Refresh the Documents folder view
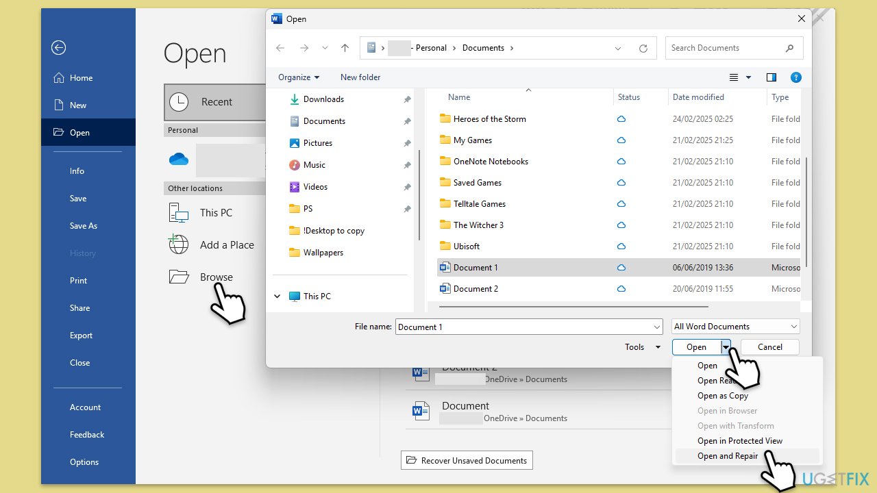 (643, 48)
